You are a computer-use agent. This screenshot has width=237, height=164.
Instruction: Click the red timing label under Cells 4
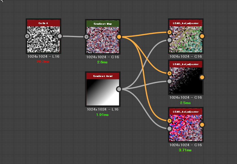[43, 62]
